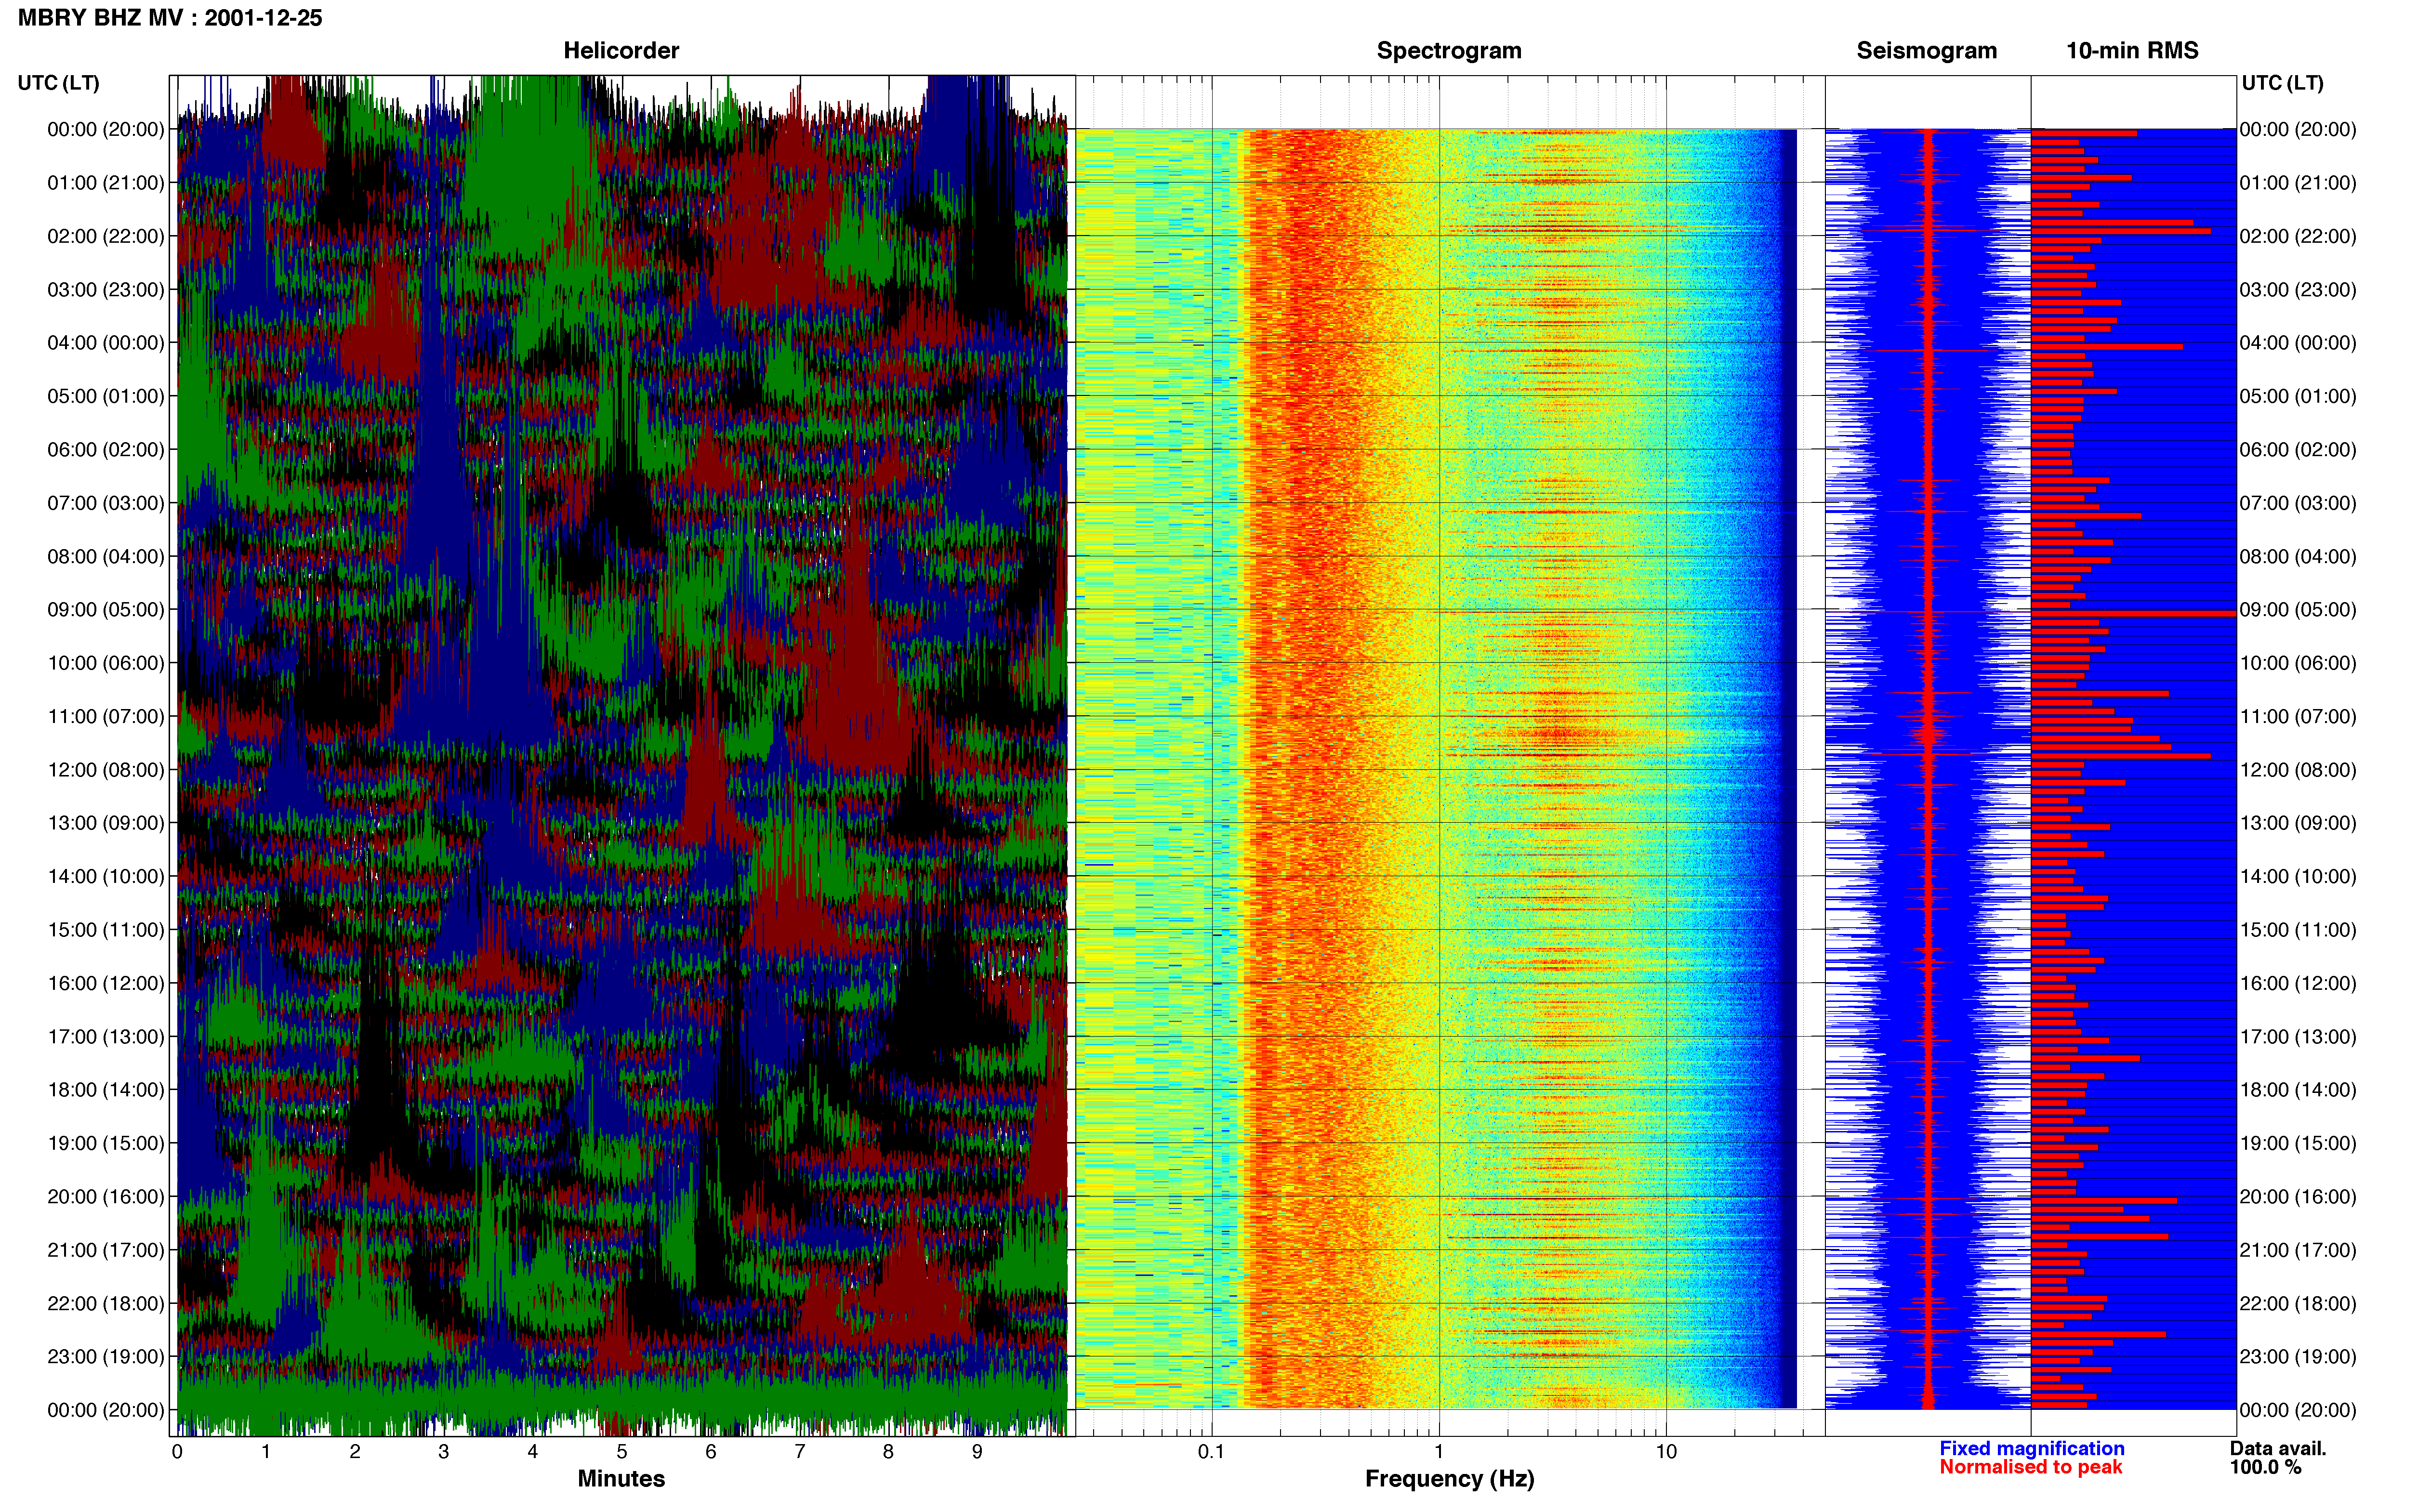The height and width of the screenshot is (1512, 2418).
Task: Click the Spectrogram panel heading
Action: (x=1449, y=51)
